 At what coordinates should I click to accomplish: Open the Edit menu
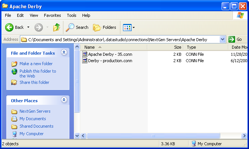20,15
